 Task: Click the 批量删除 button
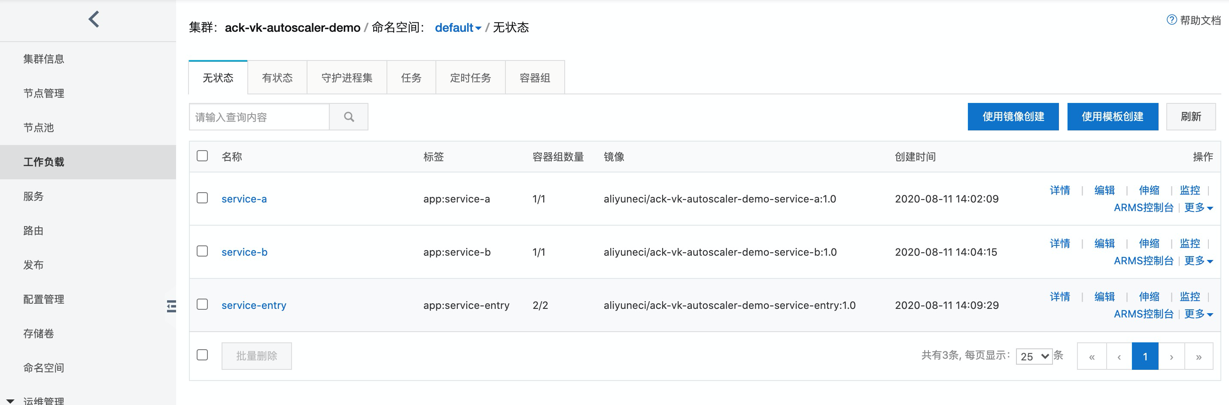click(x=257, y=356)
